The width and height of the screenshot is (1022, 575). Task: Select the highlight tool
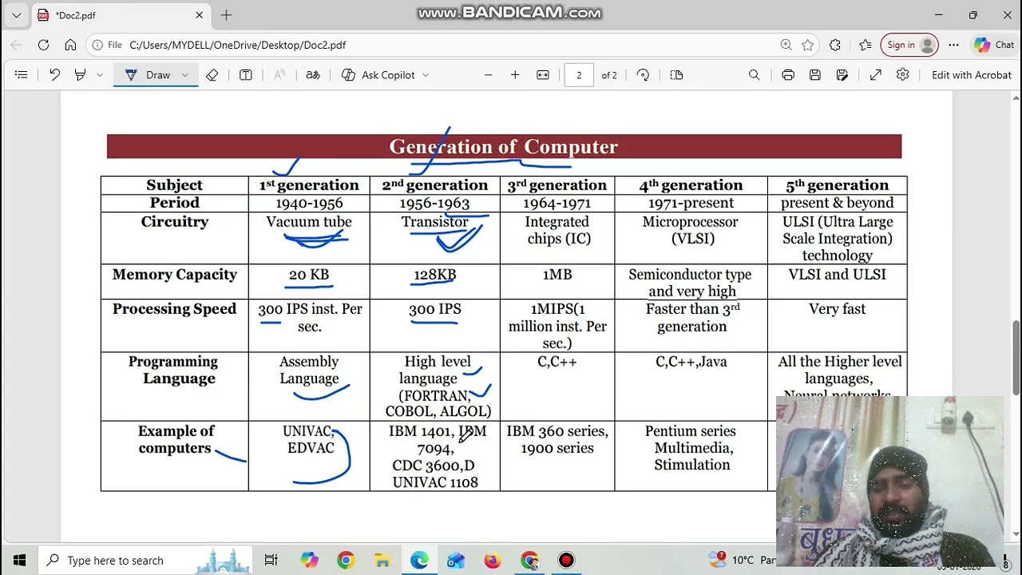(80, 74)
